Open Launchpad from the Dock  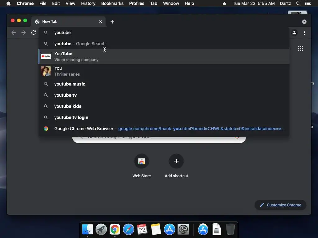click(x=101, y=230)
